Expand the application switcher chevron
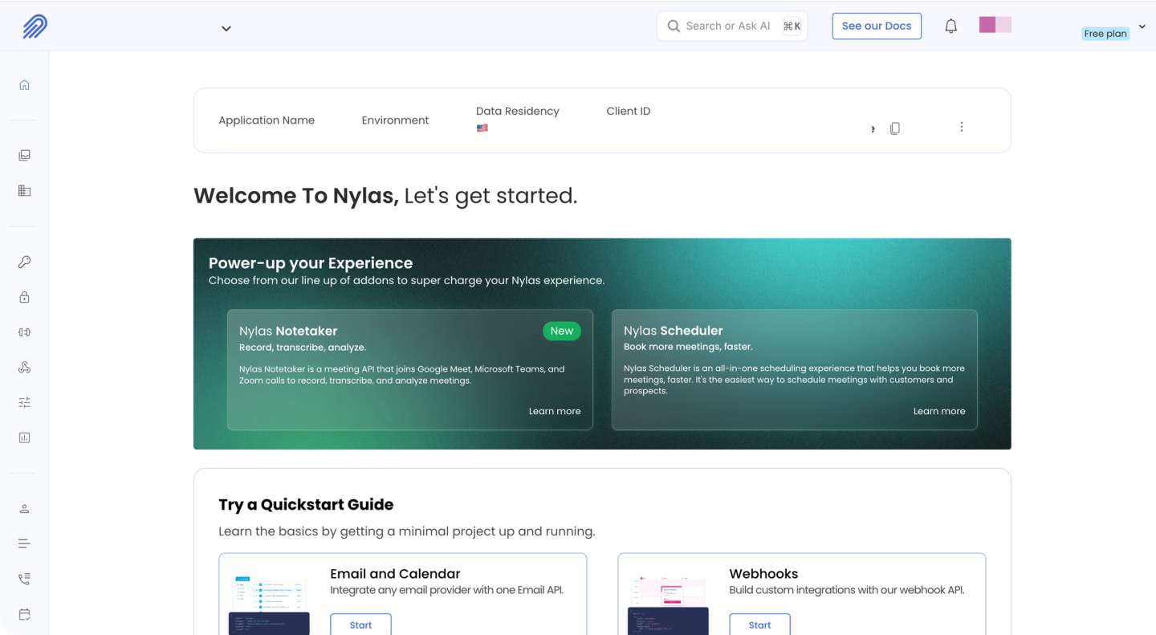Image resolution: width=1156 pixels, height=635 pixels. coord(226,29)
